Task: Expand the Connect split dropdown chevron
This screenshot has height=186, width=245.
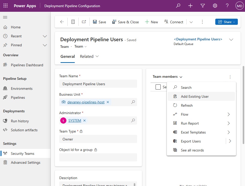Action: [191, 22]
